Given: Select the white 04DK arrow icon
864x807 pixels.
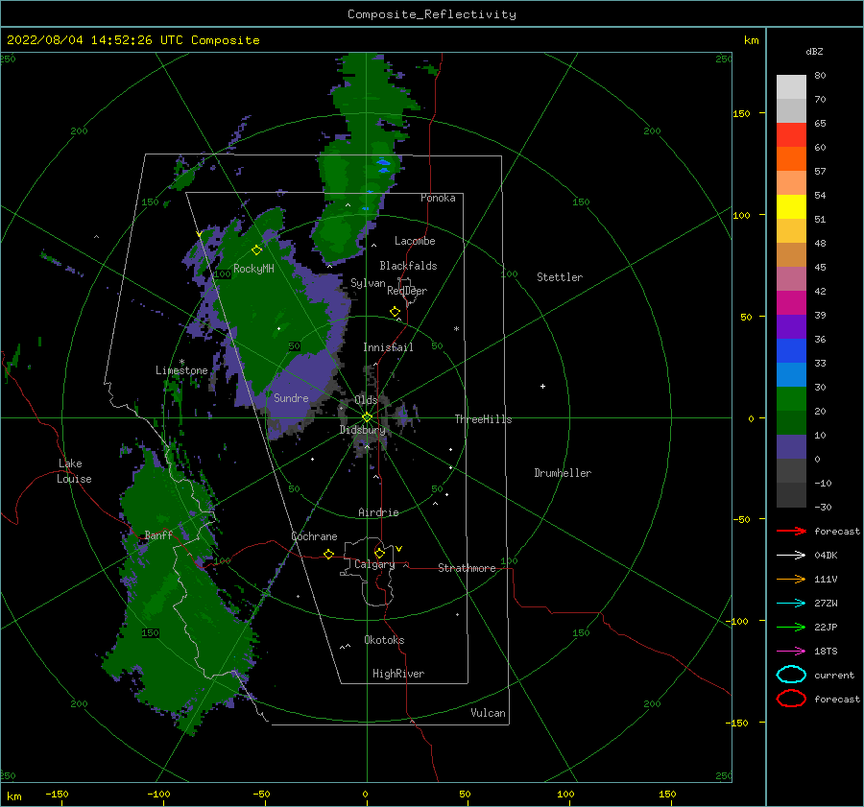Looking at the screenshot, I should [x=791, y=556].
